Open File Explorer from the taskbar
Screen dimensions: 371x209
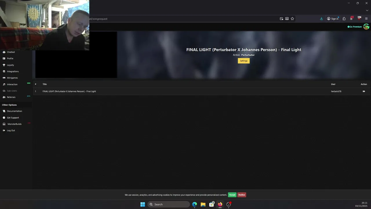203,204
